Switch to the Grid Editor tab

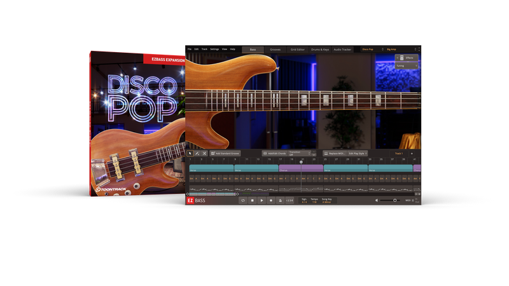pyautogui.click(x=297, y=50)
